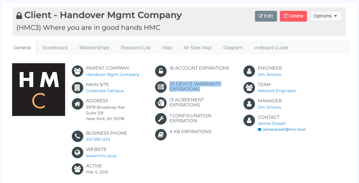Follow the www.hmc.local website link
Image resolution: width=359 pixels, height=183 pixels.
[x=101, y=156]
